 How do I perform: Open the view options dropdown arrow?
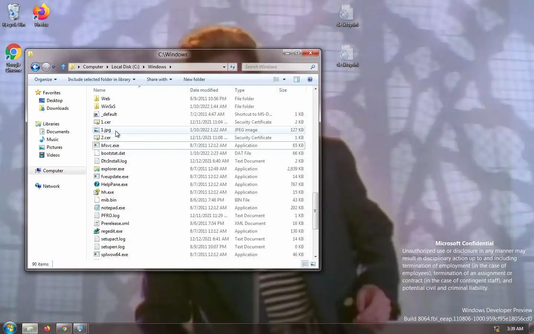coord(284,79)
